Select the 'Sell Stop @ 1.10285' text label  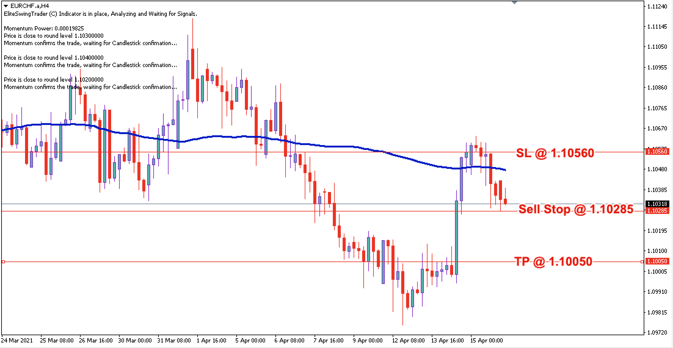tap(576, 209)
